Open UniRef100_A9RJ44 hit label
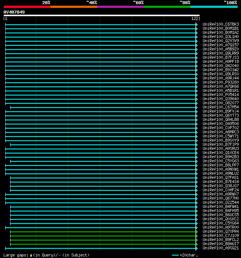This screenshot has width=241, height=258. point(221,78)
